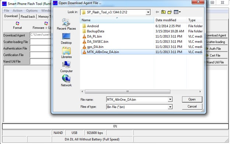This screenshot has width=230, height=144.
Task: Select Recent Places in the sidebar
Action: click(66, 24)
